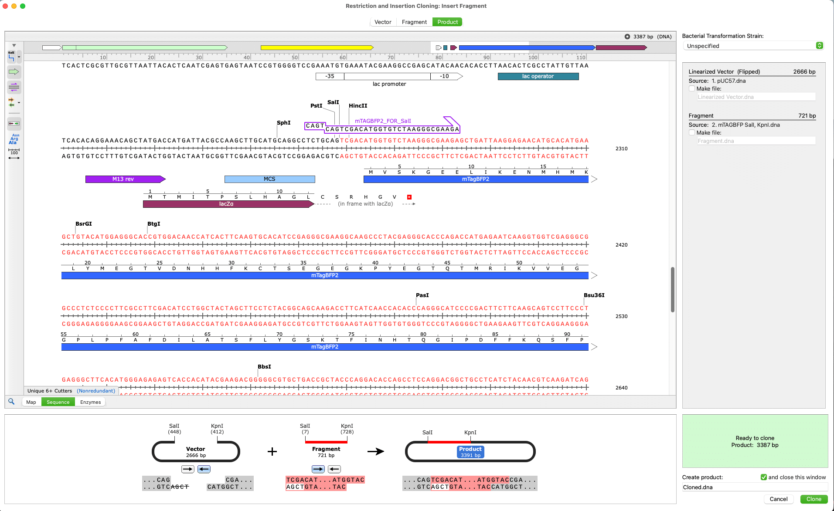Image resolution: width=834 pixels, height=511 pixels.
Task: Click the 100 bp ruler width icon
Action: tap(14, 152)
